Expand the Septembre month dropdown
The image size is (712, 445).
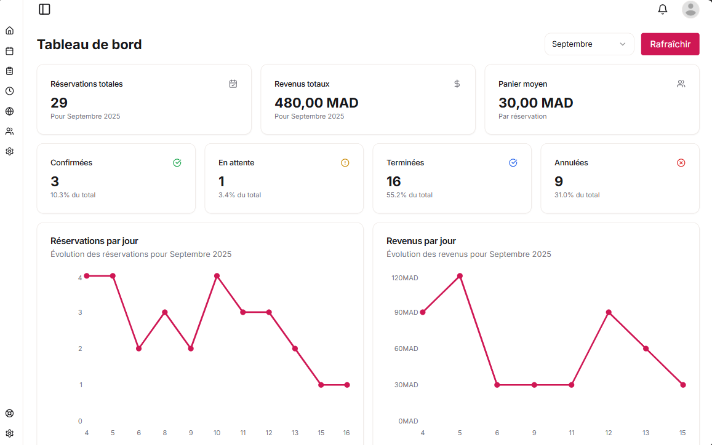pos(589,44)
